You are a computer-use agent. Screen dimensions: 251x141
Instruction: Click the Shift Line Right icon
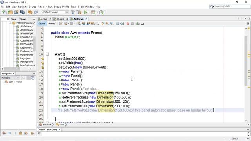coord(122,23)
